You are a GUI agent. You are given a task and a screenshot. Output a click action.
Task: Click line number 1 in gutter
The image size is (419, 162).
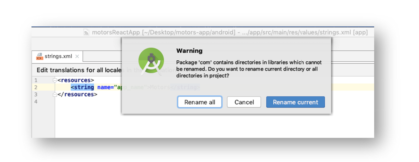tap(36, 80)
